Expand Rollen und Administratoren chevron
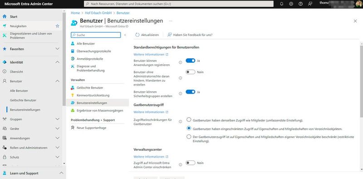Image resolution: width=363 pixels, height=179 pixels. pos(58,148)
